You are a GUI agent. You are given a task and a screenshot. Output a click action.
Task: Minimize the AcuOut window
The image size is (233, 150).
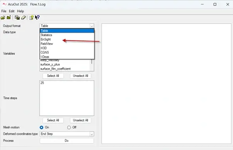click(202, 4)
